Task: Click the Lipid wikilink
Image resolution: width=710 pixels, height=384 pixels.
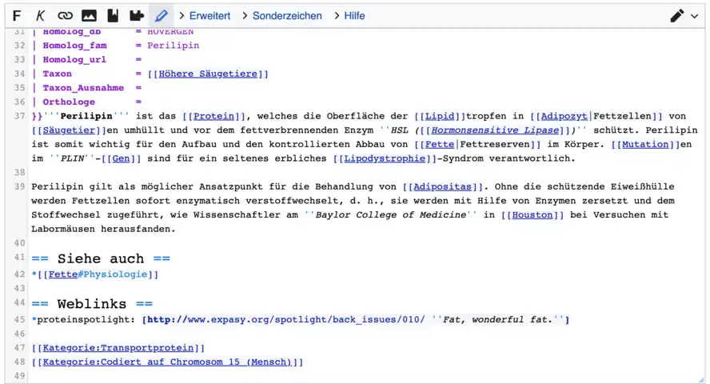Action: pos(440,116)
